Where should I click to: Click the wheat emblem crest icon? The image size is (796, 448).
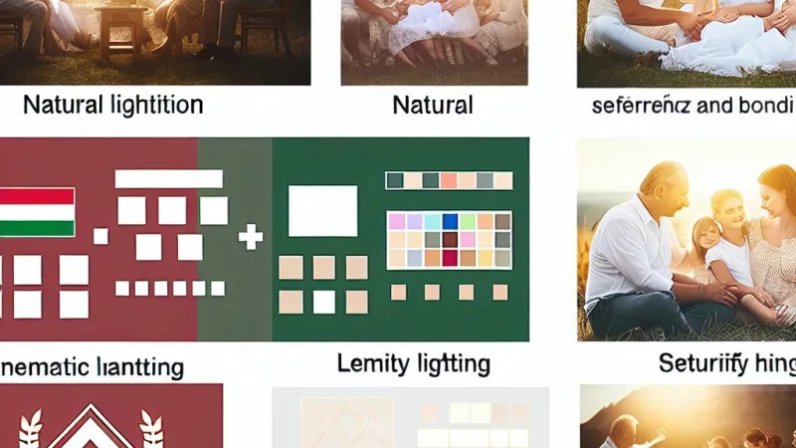[x=92, y=425]
